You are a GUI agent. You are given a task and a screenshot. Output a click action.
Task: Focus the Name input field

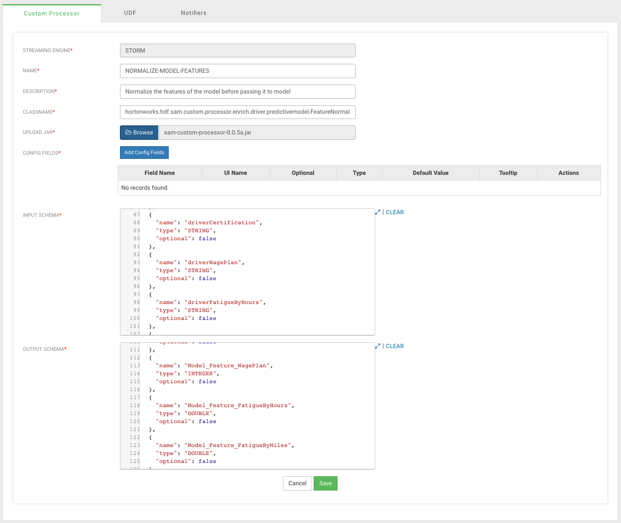(238, 71)
